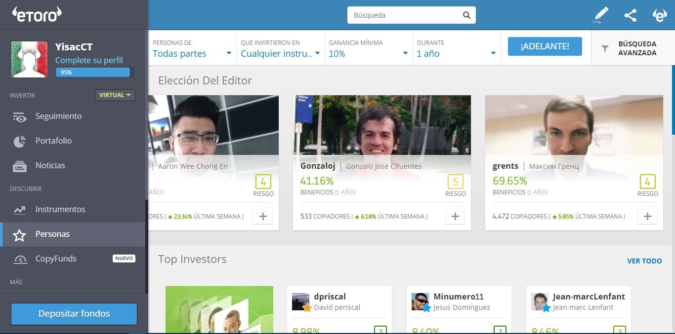Open grents photo thumbnail
This screenshot has height=334, width=675.
tap(574, 125)
